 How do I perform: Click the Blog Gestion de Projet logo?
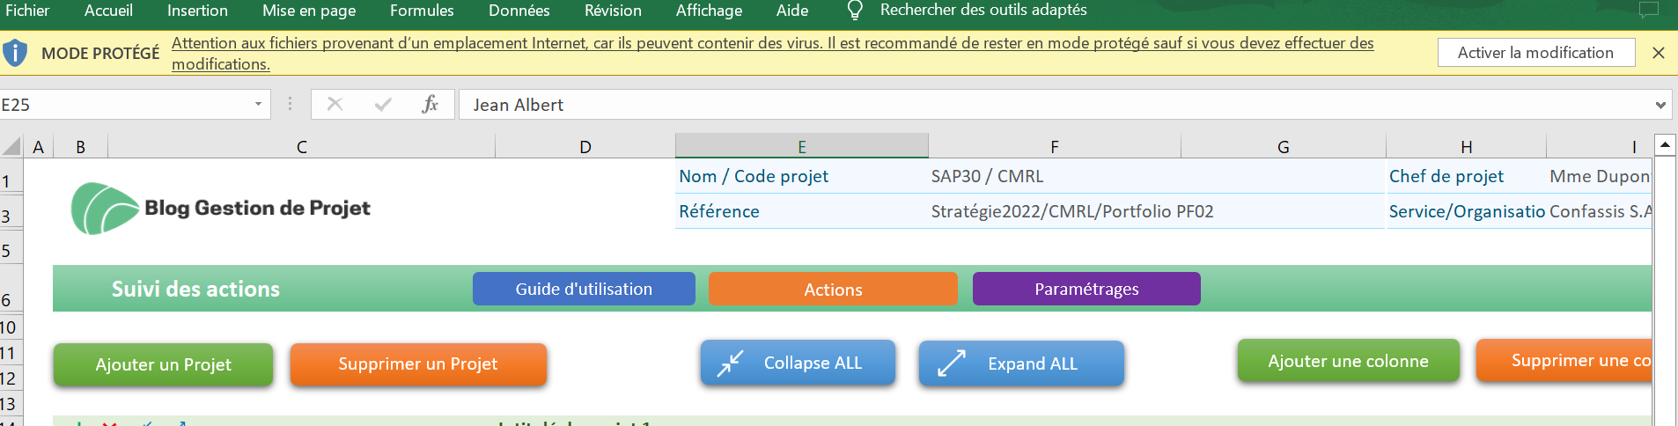[221, 209]
